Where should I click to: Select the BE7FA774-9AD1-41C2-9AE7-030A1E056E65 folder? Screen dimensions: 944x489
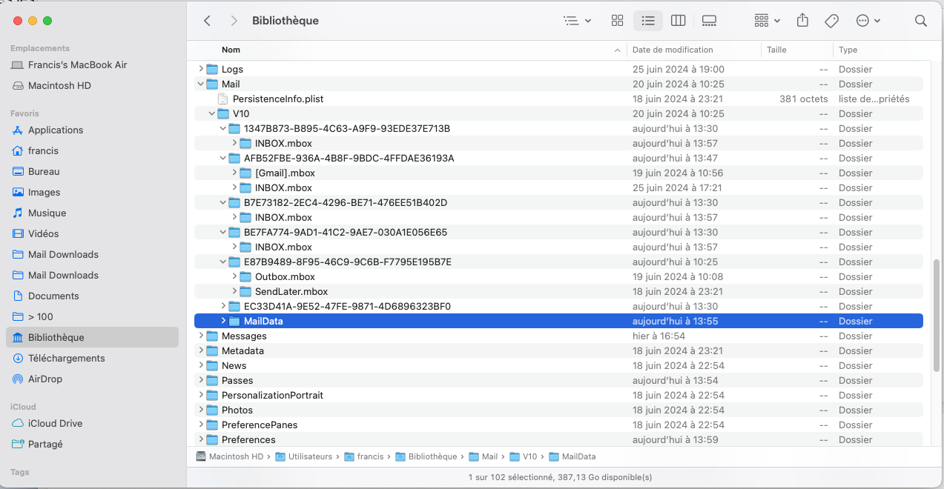[x=558, y=232]
